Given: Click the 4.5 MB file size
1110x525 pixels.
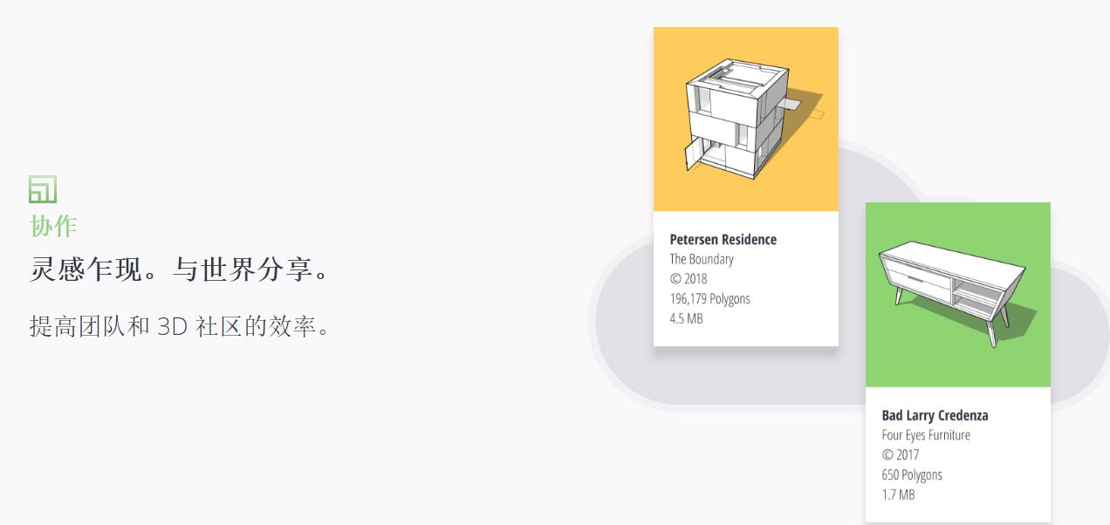Looking at the screenshot, I should (686, 319).
